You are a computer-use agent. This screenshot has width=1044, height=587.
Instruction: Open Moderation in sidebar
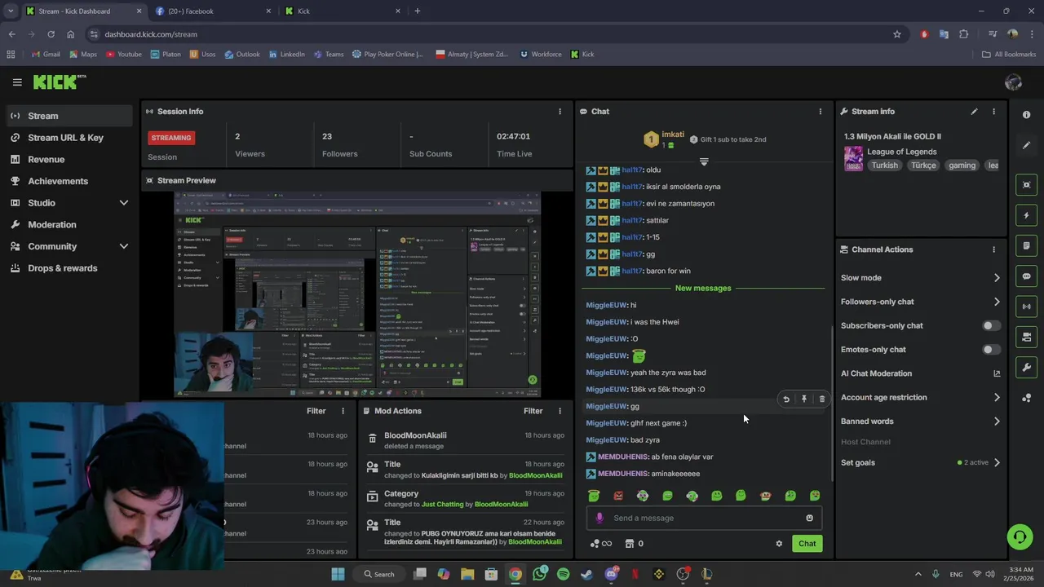69,225
